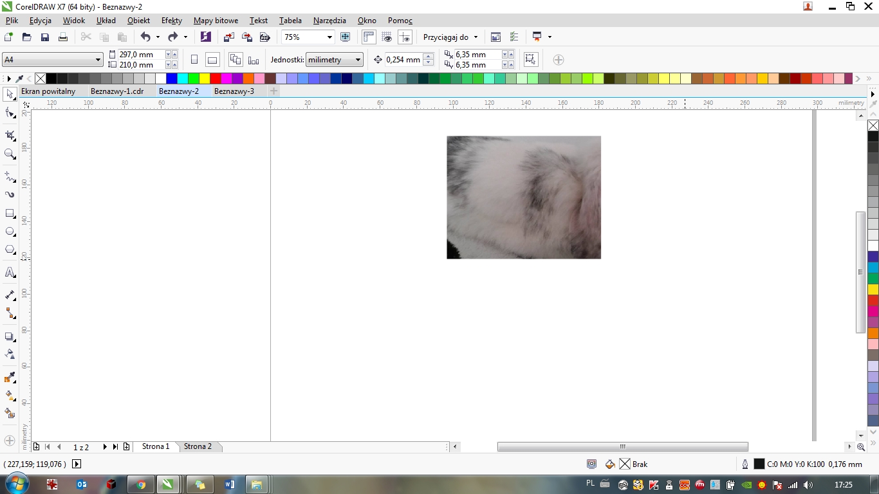The width and height of the screenshot is (879, 494).
Task: Expand the A4 page size dropdown
Action: coord(98,60)
